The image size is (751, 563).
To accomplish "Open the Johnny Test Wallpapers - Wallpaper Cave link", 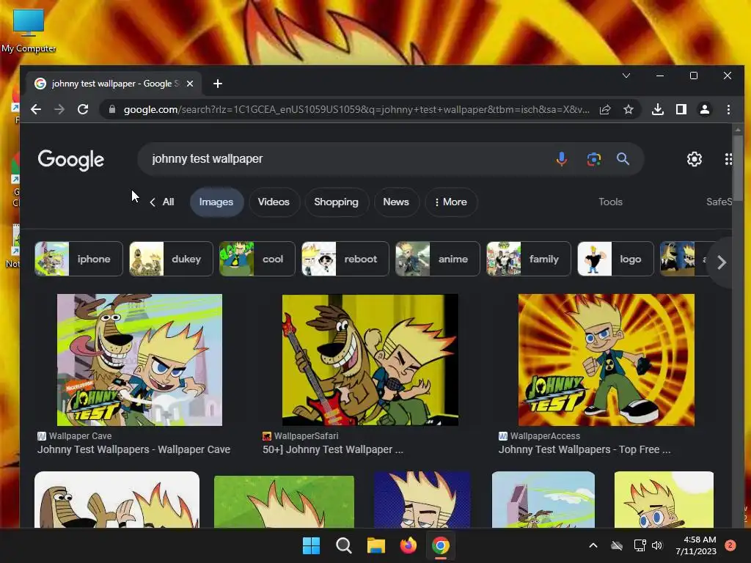I will 133,449.
